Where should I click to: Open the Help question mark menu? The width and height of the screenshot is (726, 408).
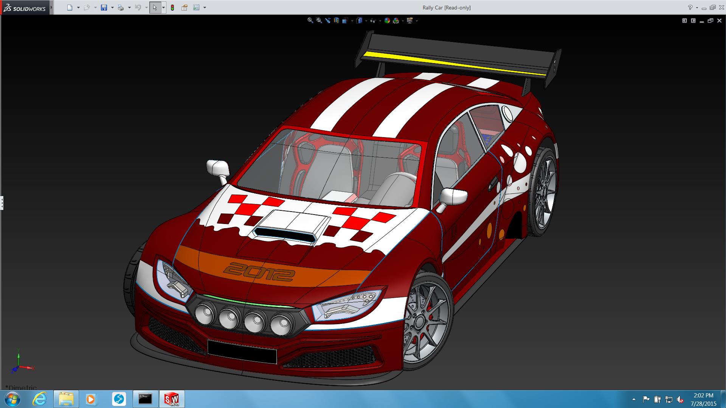tap(690, 8)
